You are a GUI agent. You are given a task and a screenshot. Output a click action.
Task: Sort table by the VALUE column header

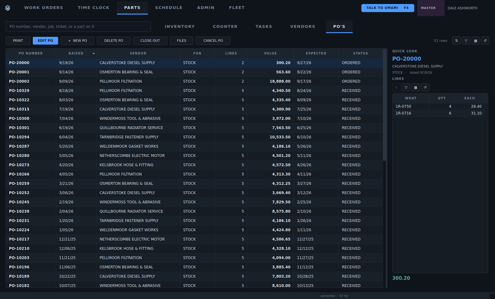pos(270,53)
